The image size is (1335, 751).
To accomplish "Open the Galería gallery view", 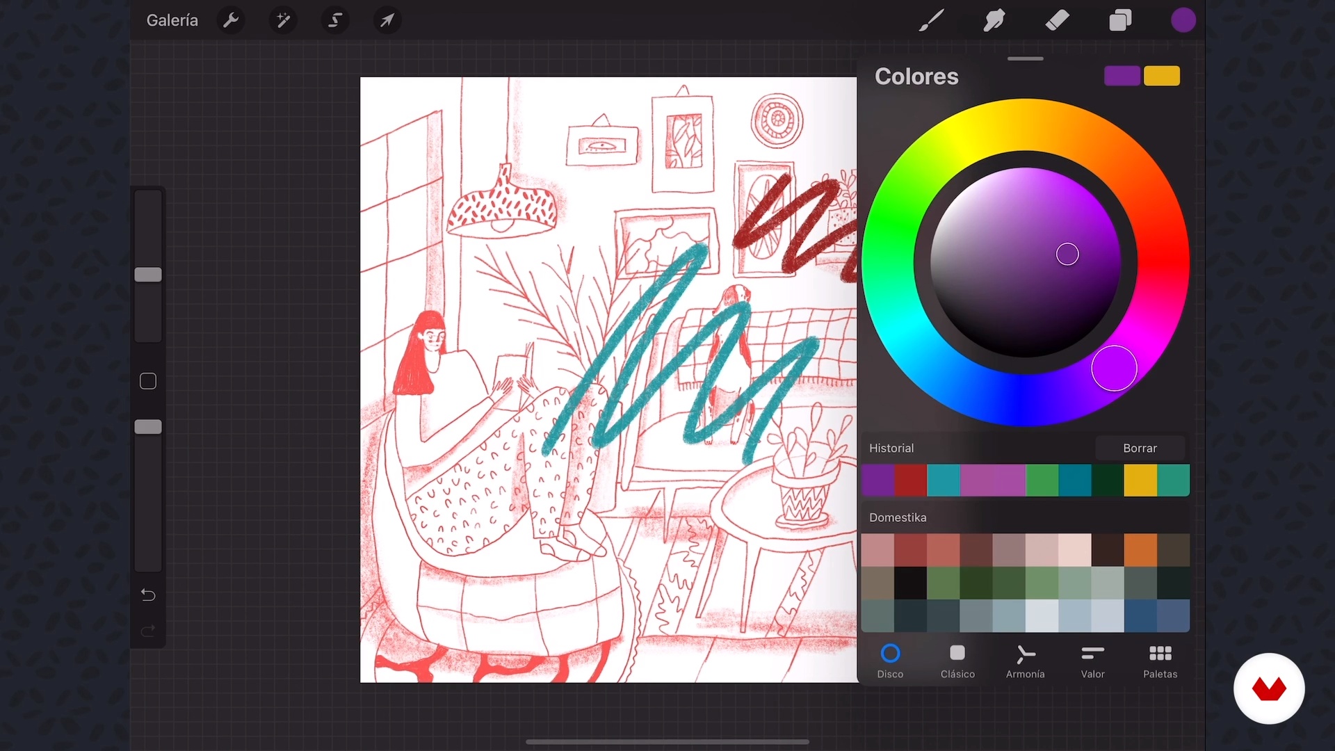I will [172, 20].
